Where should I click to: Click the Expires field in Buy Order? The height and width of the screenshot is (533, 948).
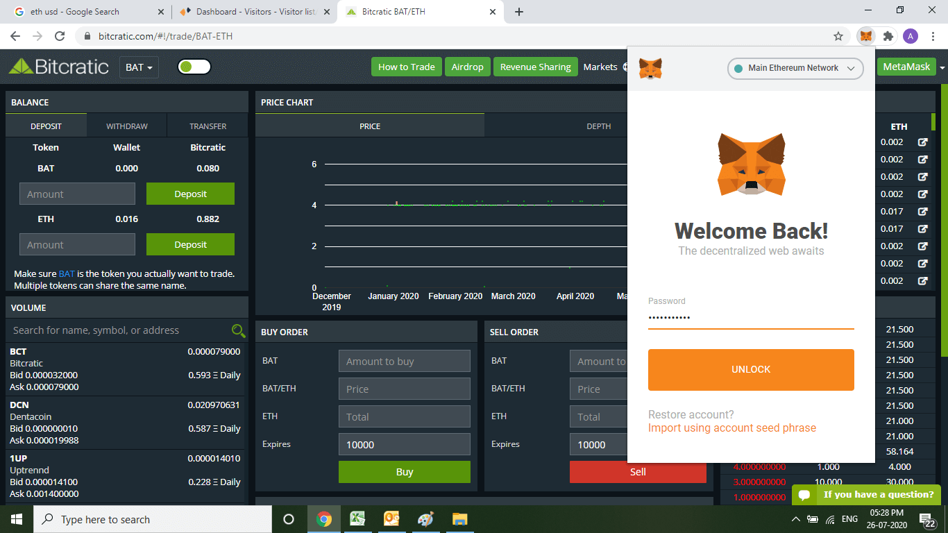click(404, 444)
